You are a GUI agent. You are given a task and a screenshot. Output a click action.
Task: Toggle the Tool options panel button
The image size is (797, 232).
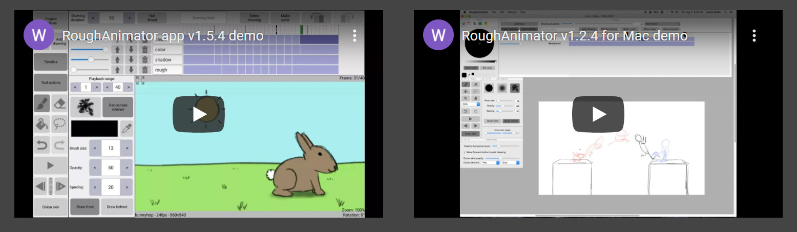click(x=51, y=82)
